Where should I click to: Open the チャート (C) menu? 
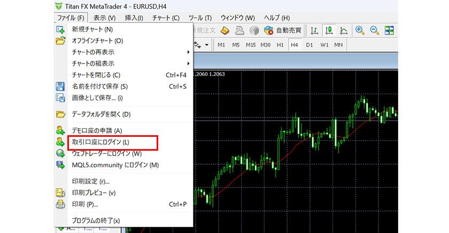click(166, 18)
